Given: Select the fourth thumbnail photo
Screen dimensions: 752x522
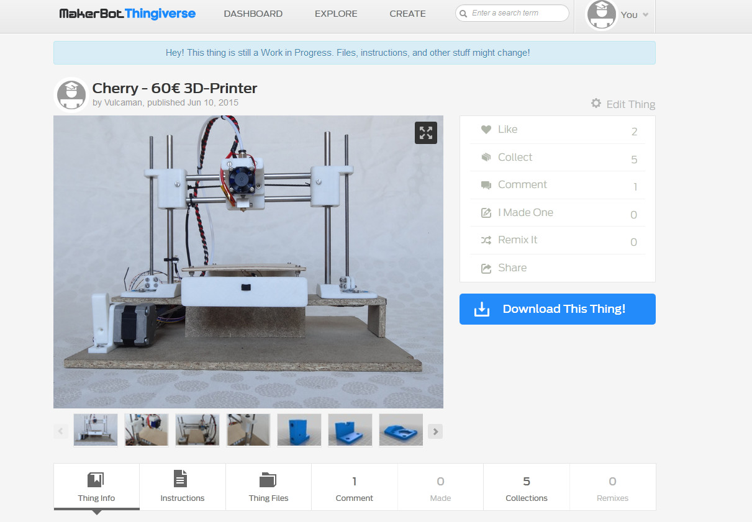Looking at the screenshot, I should (248, 430).
